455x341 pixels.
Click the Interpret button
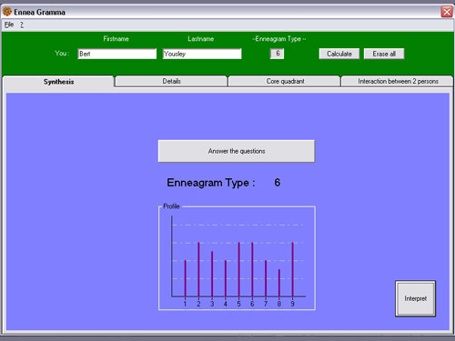[416, 298]
